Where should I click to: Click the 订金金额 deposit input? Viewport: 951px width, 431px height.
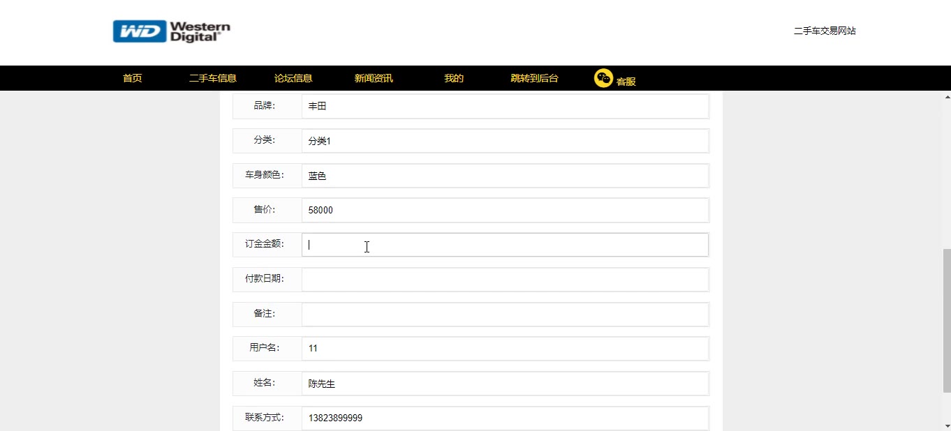(x=505, y=245)
